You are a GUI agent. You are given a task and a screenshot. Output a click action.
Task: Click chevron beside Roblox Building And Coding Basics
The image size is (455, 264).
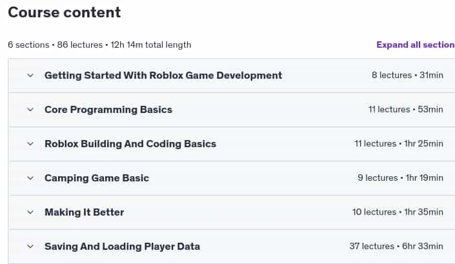point(30,144)
